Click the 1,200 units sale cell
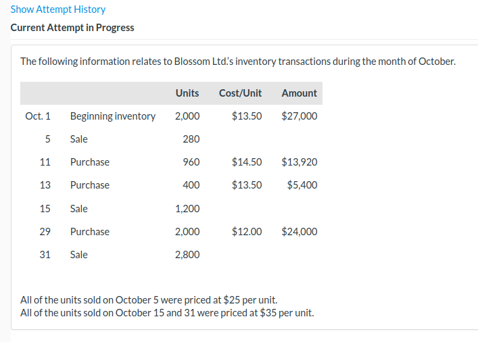Screen dimensions: 478x342 187,209
